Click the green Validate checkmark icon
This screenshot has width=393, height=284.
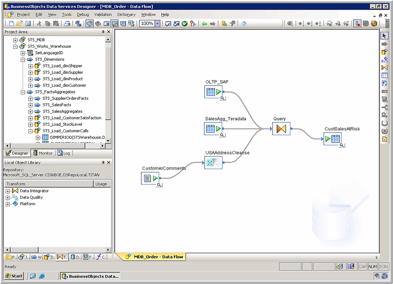pos(184,24)
